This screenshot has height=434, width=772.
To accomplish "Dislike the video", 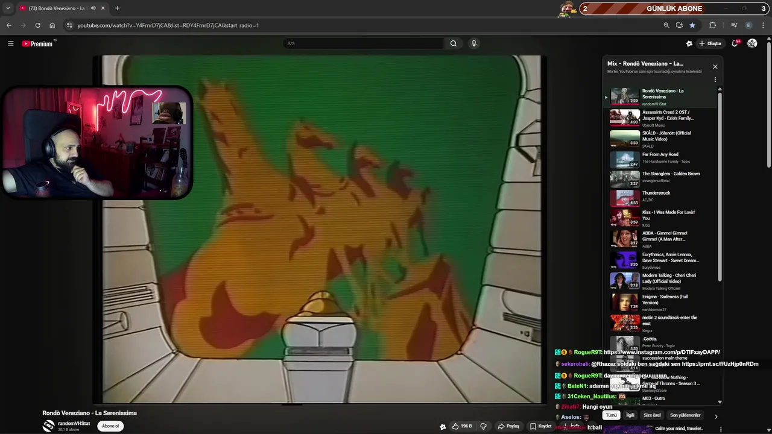I will [x=483, y=426].
